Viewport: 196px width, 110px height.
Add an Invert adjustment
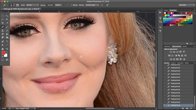171,59
